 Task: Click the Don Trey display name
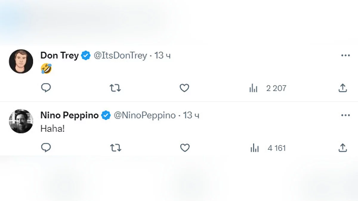coord(59,56)
